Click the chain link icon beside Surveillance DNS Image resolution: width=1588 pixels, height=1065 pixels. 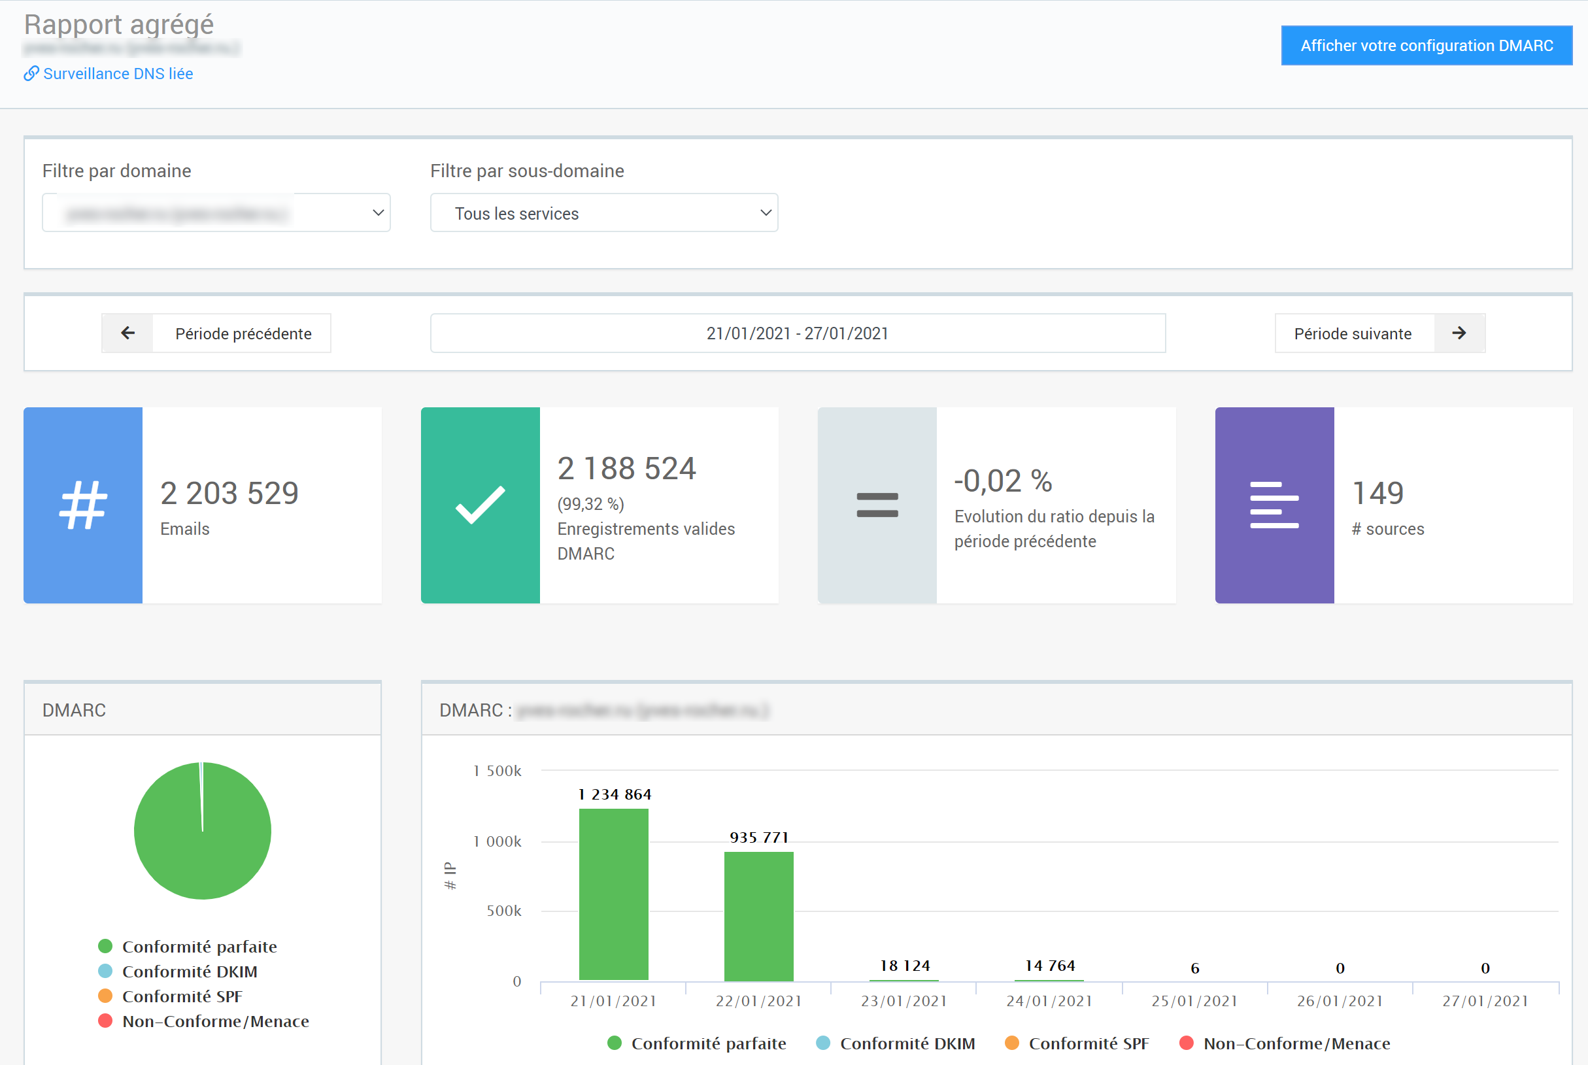pyautogui.click(x=31, y=73)
